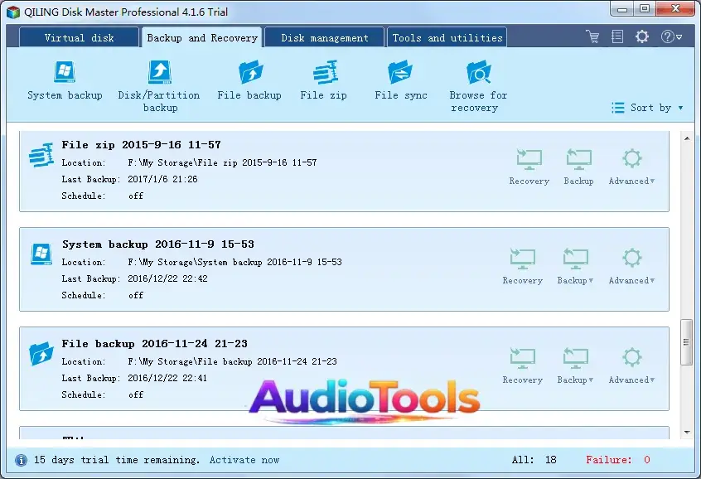This screenshot has width=701, height=479.
Task: Click the System backup location path text
Action: 234,262
